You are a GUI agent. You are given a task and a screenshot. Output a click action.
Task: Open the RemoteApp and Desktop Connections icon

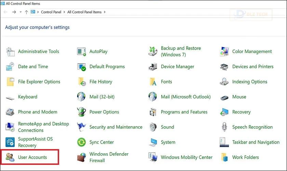[x=10, y=127]
